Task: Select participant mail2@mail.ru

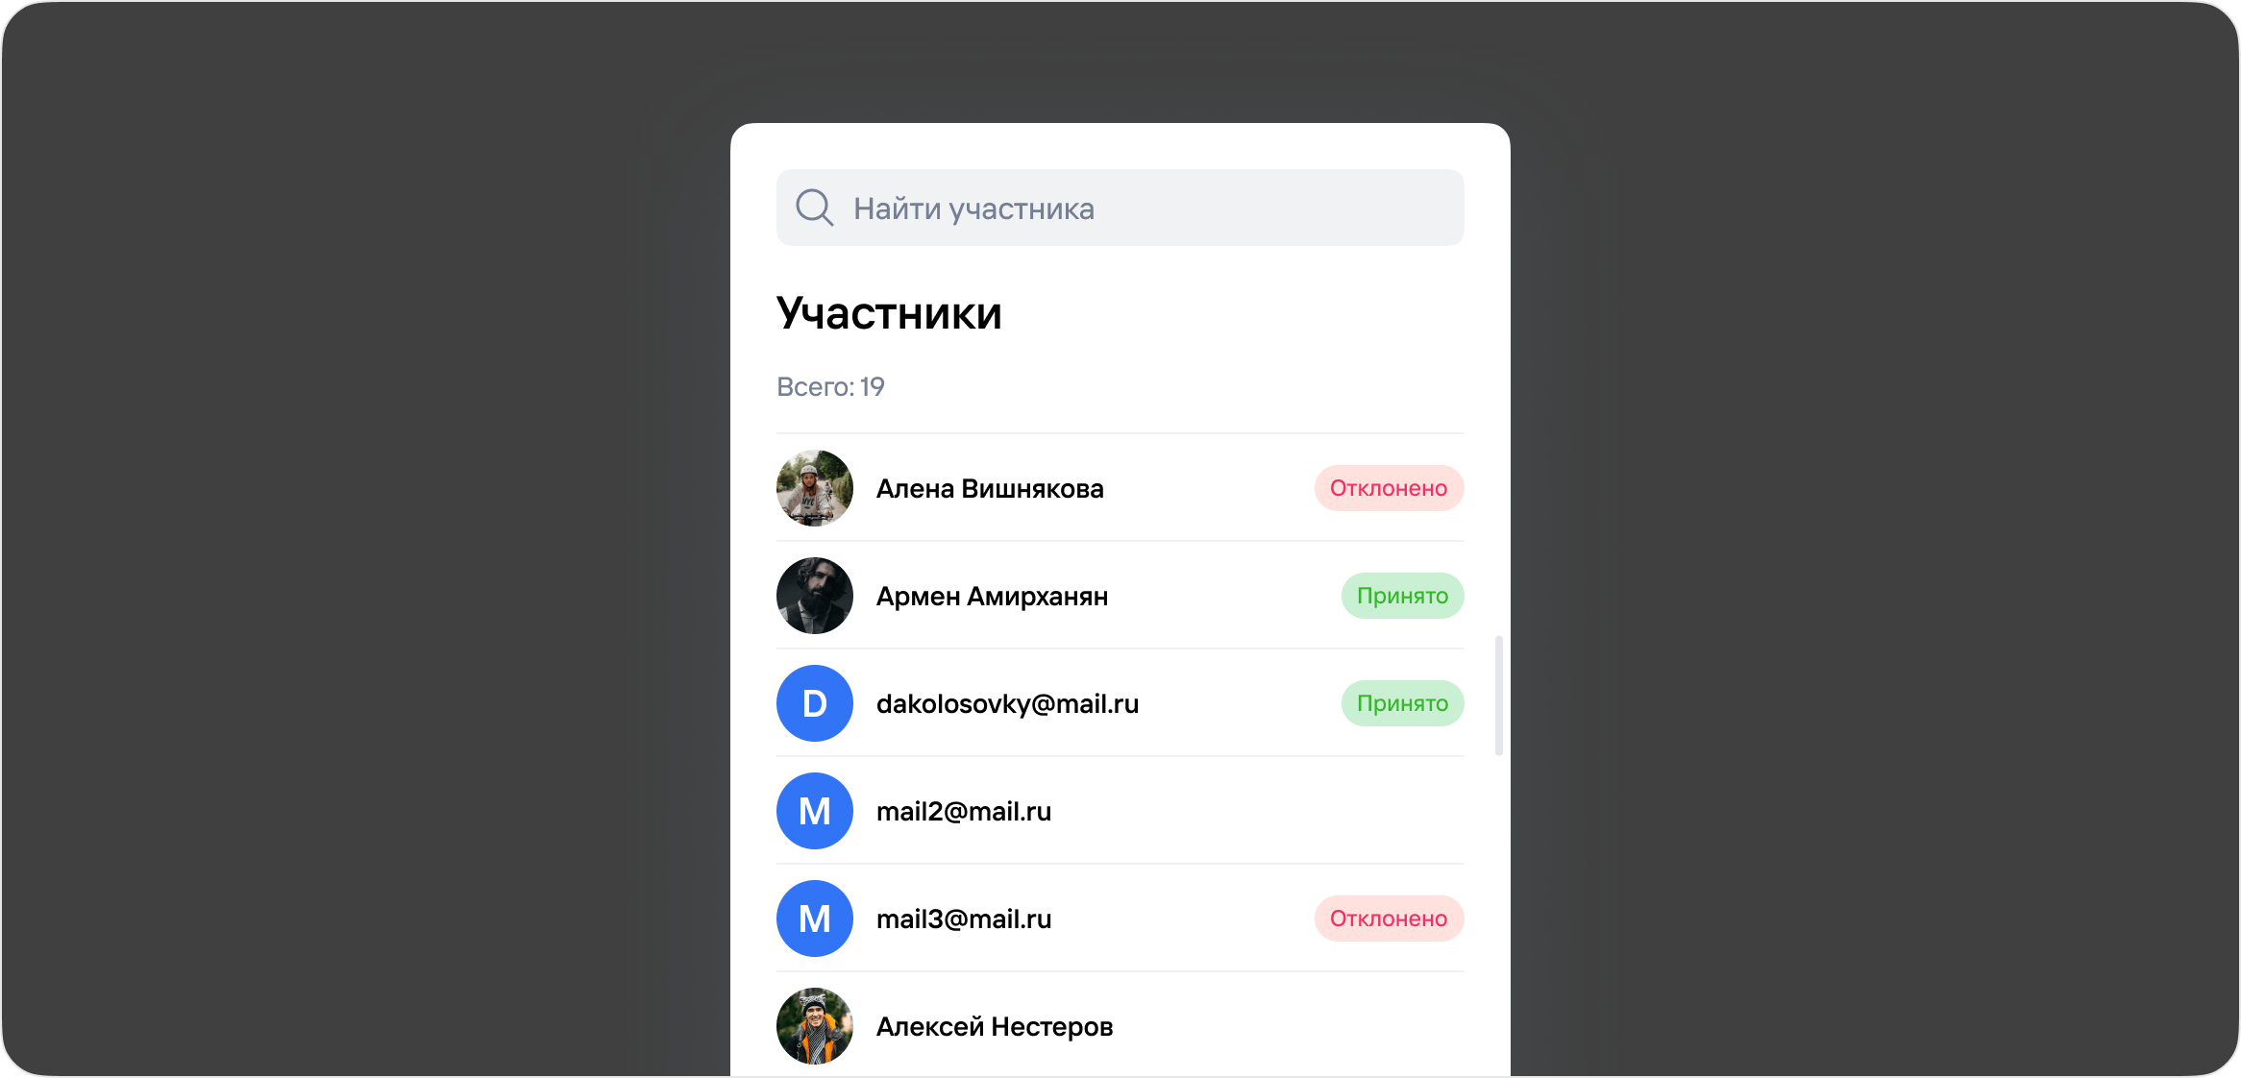Action: 964,812
